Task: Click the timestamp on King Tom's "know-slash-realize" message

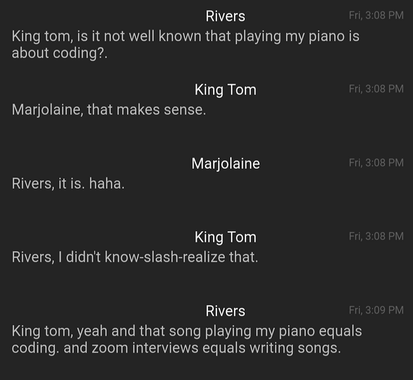Action: point(376,236)
